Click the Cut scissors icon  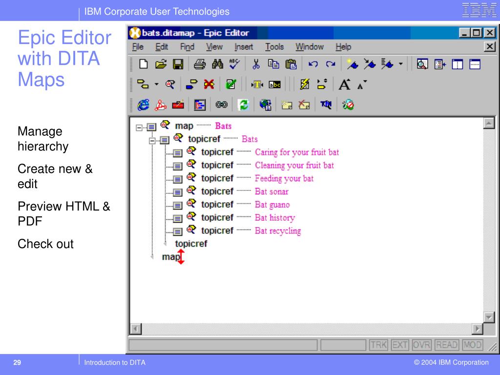[x=256, y=64]
